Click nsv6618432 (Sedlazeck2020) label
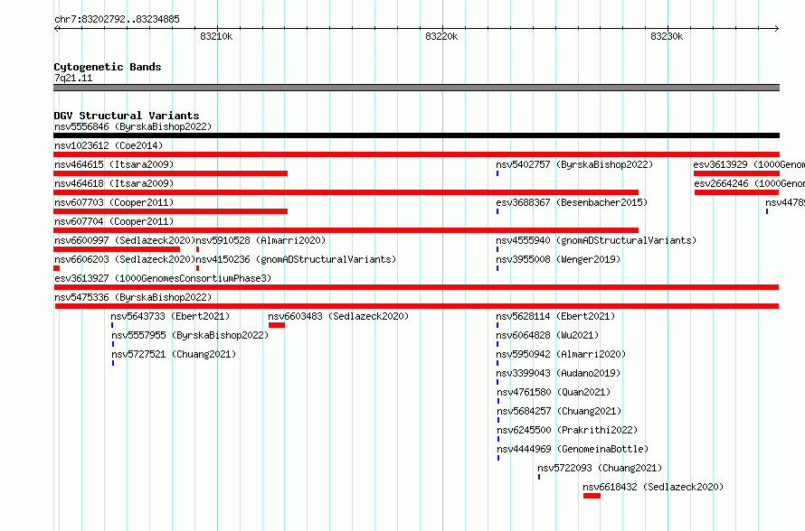Screen dimensions: 805x531 tap(653, 487)
